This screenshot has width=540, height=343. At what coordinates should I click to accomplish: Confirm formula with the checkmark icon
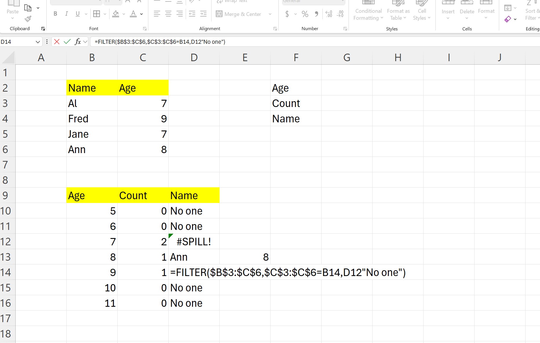(67, 42)
